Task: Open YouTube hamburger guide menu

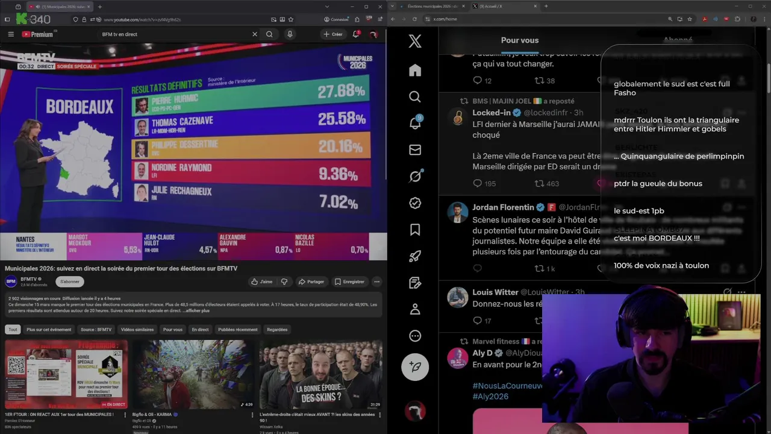Action: click(11, 34)
